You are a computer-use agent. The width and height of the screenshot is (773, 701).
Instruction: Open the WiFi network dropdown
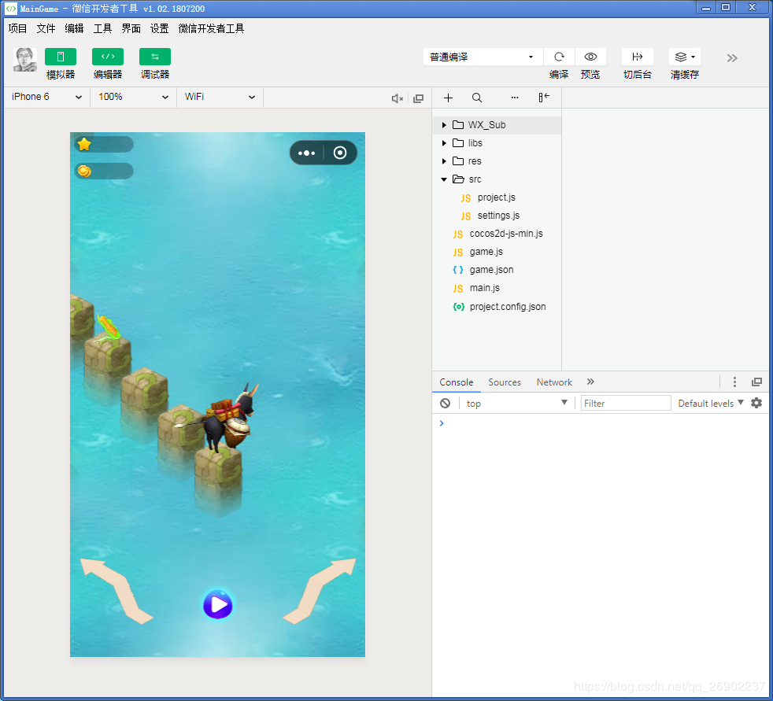pyautogui.click(x=220, y=97)
